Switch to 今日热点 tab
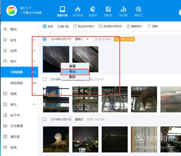This screenshot has width=181, height=156. pyautogui.click(x=78, y=12)
